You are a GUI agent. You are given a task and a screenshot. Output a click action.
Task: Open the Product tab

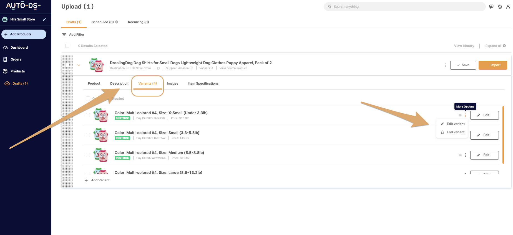pyautogui.click(x=94, y=83)
